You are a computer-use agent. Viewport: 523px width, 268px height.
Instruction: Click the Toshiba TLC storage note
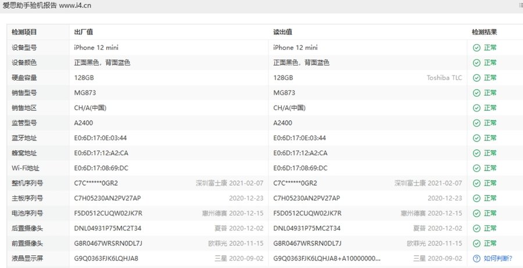click(445, 78)
